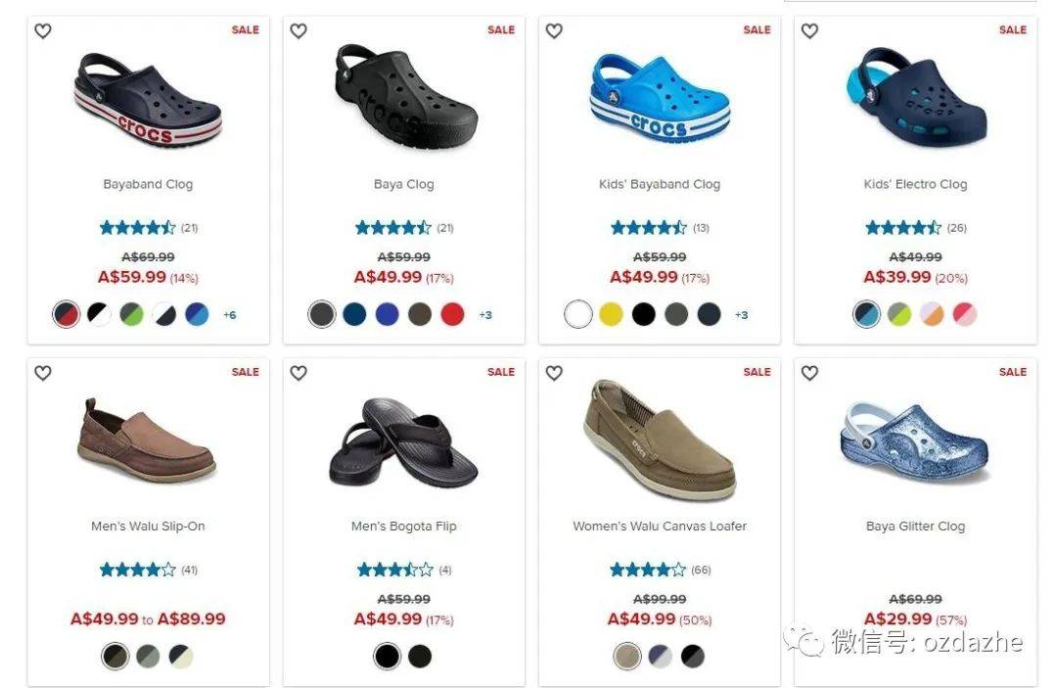Image resolution: width=1057 pixels, height=688 pixels.
Task: Click heart icon on Kids' Bayaband Clog
Action: point(554,31)
